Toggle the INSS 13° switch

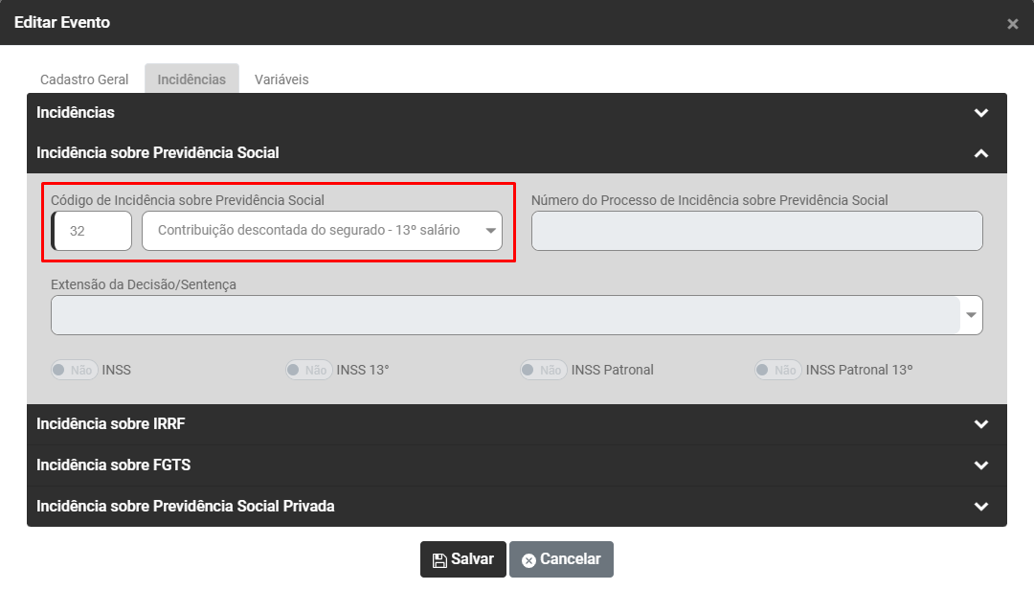[308, 370]
